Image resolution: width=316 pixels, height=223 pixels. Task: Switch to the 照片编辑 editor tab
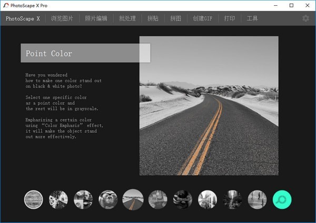point(96,18)
